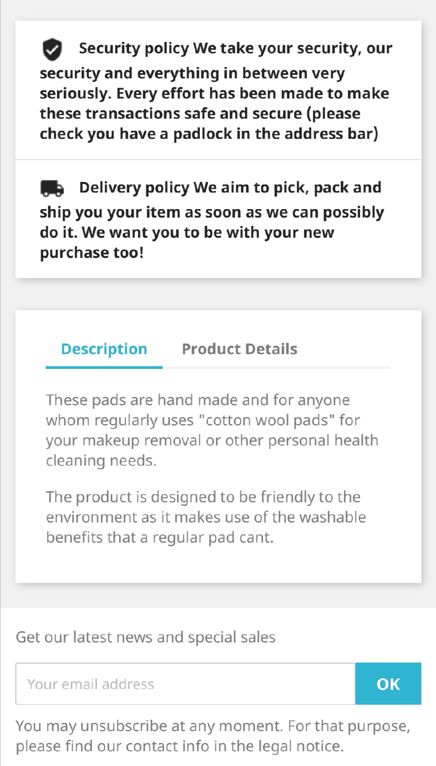Click the blue underline beneath Description tab
Viewport: 436px width, 766px height.
click(104, 368)
